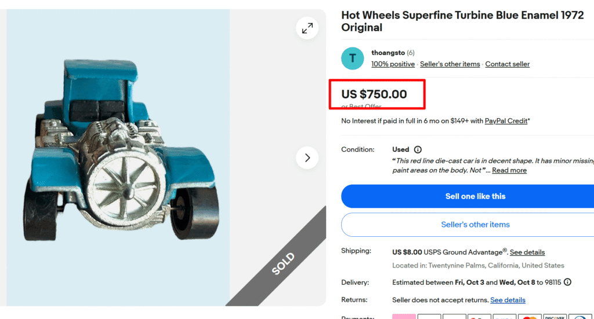This screenshot has height=319, width=594.
Task: Open returns See details link
Action: pyautogui.click(x=508, y=300)
